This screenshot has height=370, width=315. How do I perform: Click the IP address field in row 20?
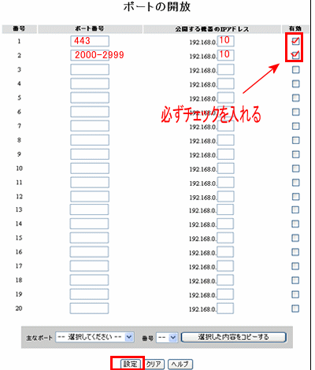[225, 309]
